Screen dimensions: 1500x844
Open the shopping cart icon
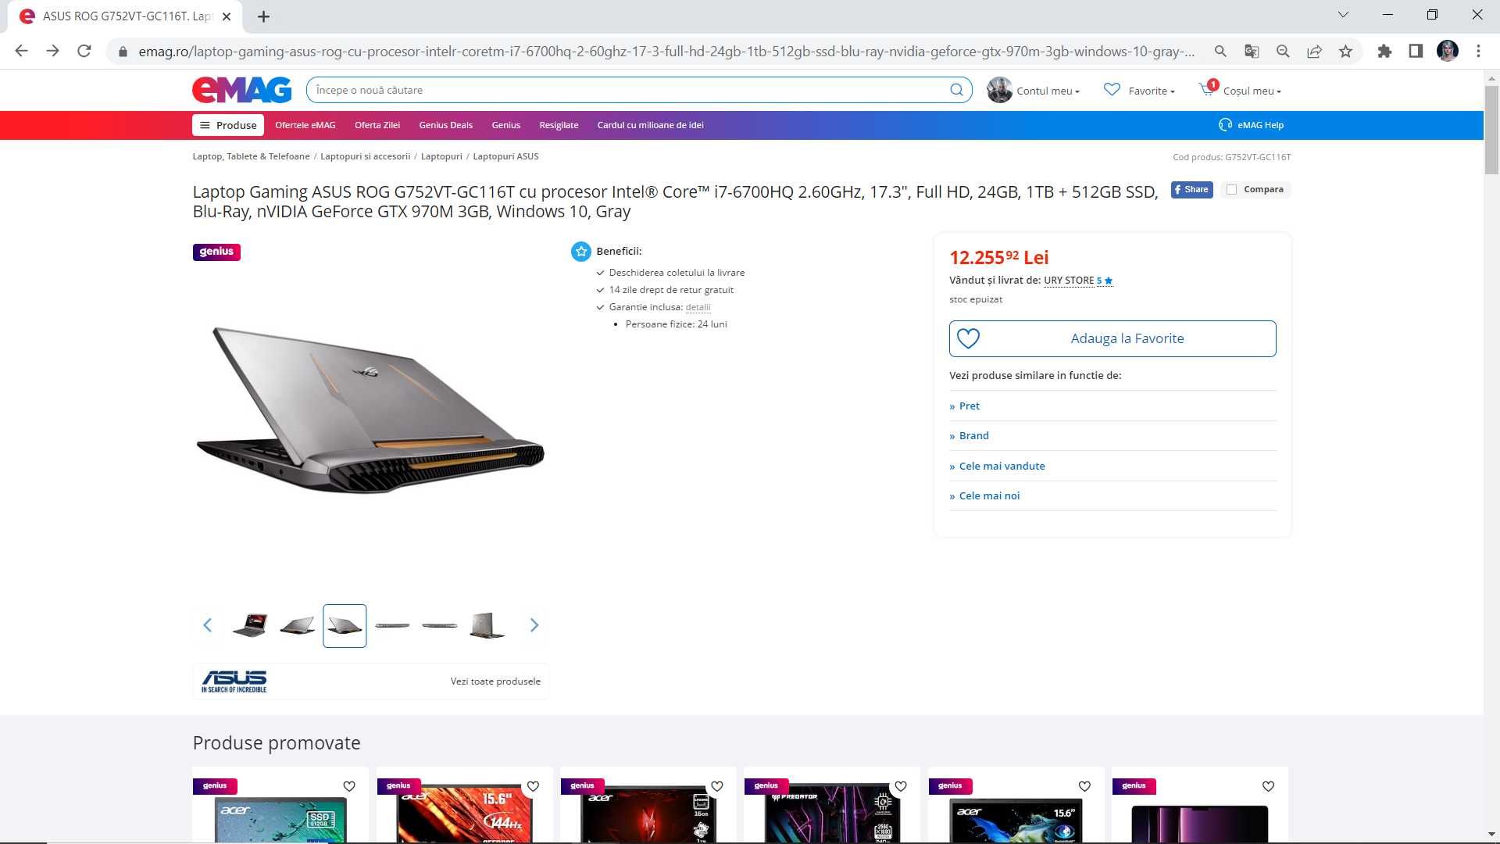1207,89
